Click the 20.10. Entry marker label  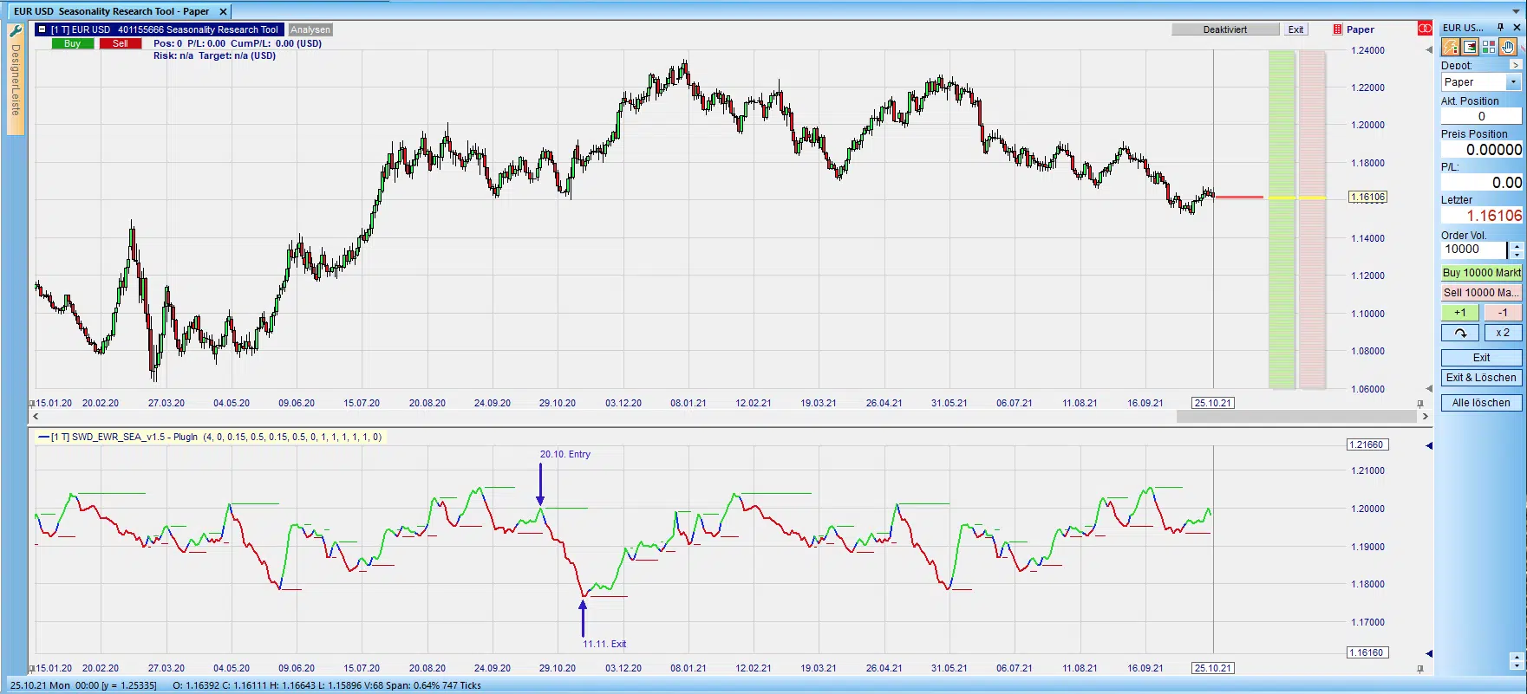(x=564, y=454)
